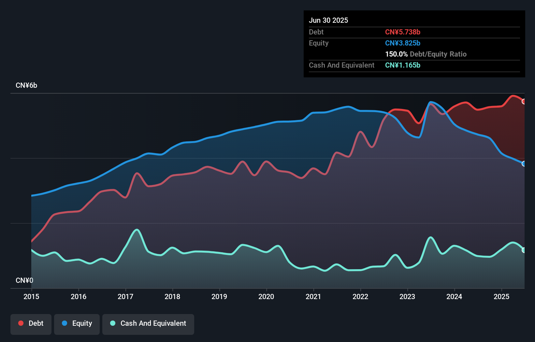Toggle the Equity series legend button
The height and width of the screenshot is (342, 535).
(77, 324)
